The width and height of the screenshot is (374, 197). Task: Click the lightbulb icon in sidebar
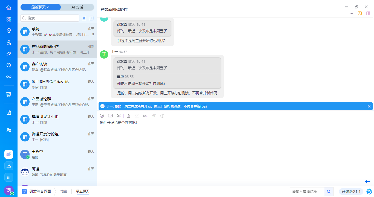[9, 31]
